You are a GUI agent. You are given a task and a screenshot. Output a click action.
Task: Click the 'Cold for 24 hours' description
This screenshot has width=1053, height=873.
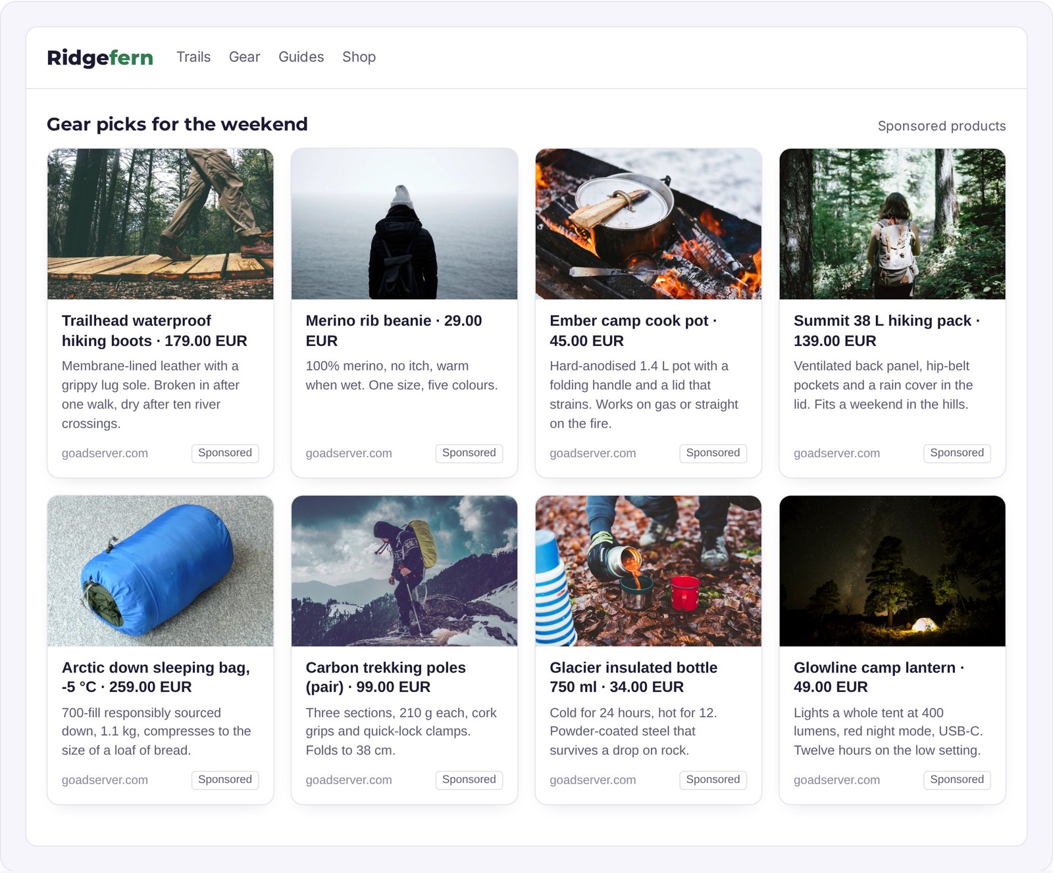[x=633, y=732]
